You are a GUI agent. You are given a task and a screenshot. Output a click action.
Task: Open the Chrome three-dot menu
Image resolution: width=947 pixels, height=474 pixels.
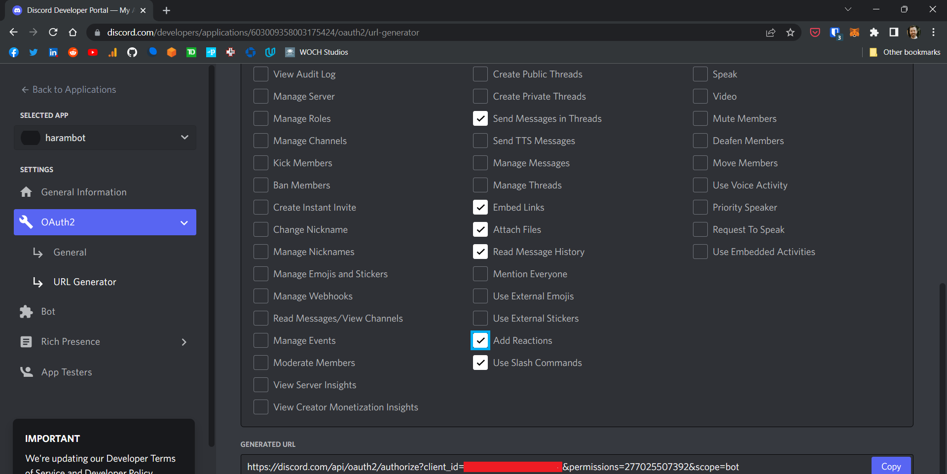pos(933,33)
